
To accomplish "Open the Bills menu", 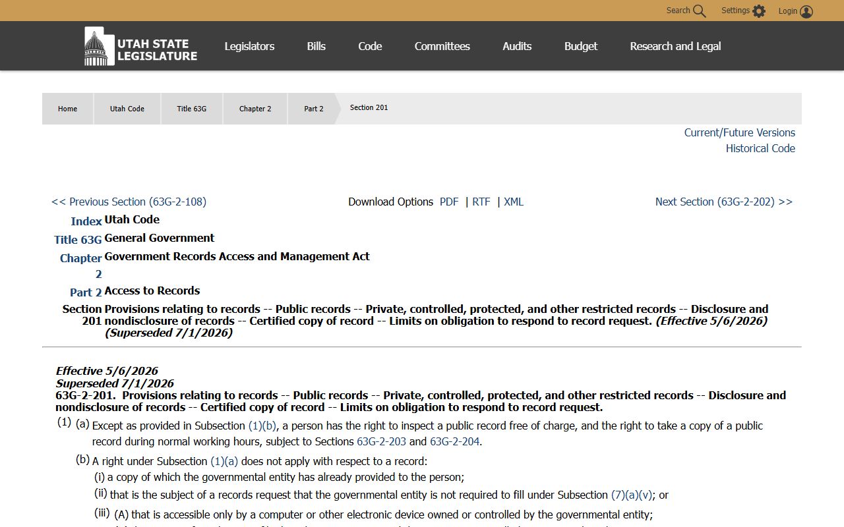I will 316,46.
